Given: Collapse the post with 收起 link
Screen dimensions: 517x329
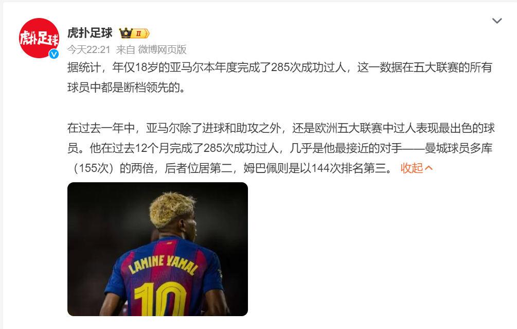Looking at the screenshot, I should (412, 168).
